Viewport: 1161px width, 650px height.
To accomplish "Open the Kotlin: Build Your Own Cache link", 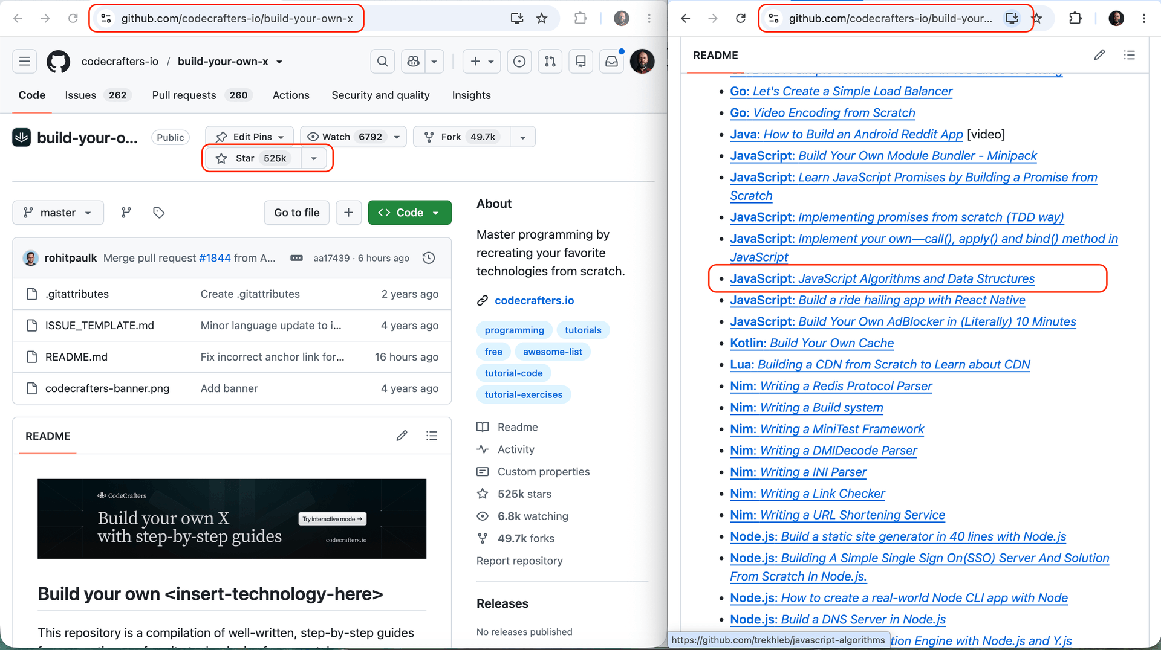I will (811, 343).
